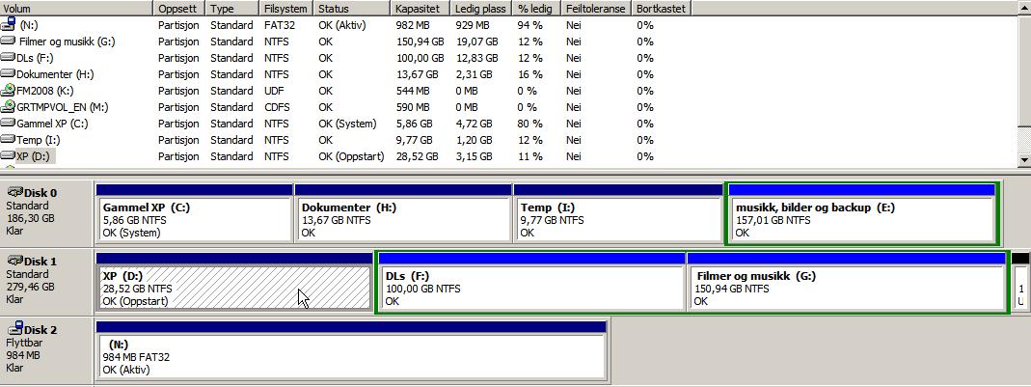Click the 150,94 GB capacity cell
The width and height of the screenshot is (1031, 387).
tap(421, 41)
